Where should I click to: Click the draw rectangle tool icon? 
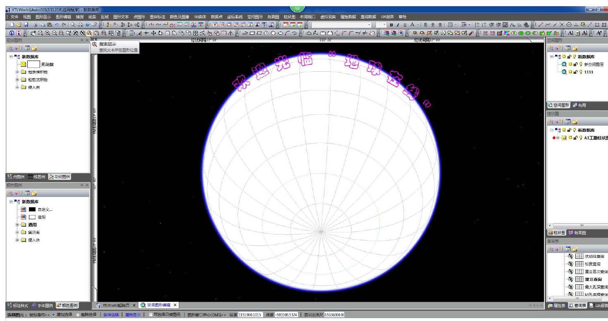[252, 33]
